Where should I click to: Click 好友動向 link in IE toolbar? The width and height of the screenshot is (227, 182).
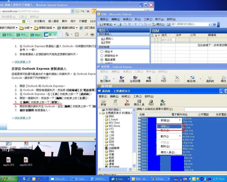[x=39, y=21]
